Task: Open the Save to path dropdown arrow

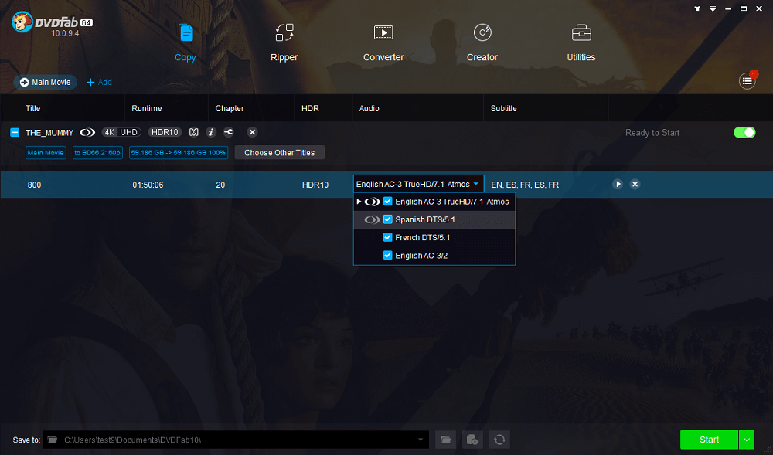Action: coord(421,440)
